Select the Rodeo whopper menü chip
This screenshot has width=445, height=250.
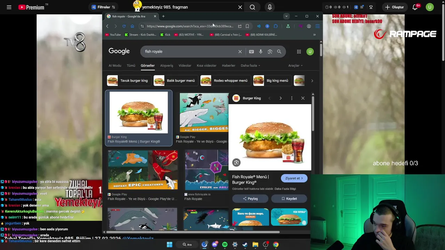pos(226,81)
